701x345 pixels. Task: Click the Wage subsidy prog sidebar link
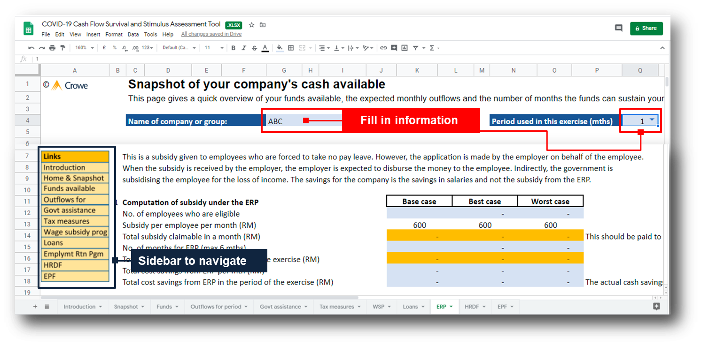[x=75, y=232]
